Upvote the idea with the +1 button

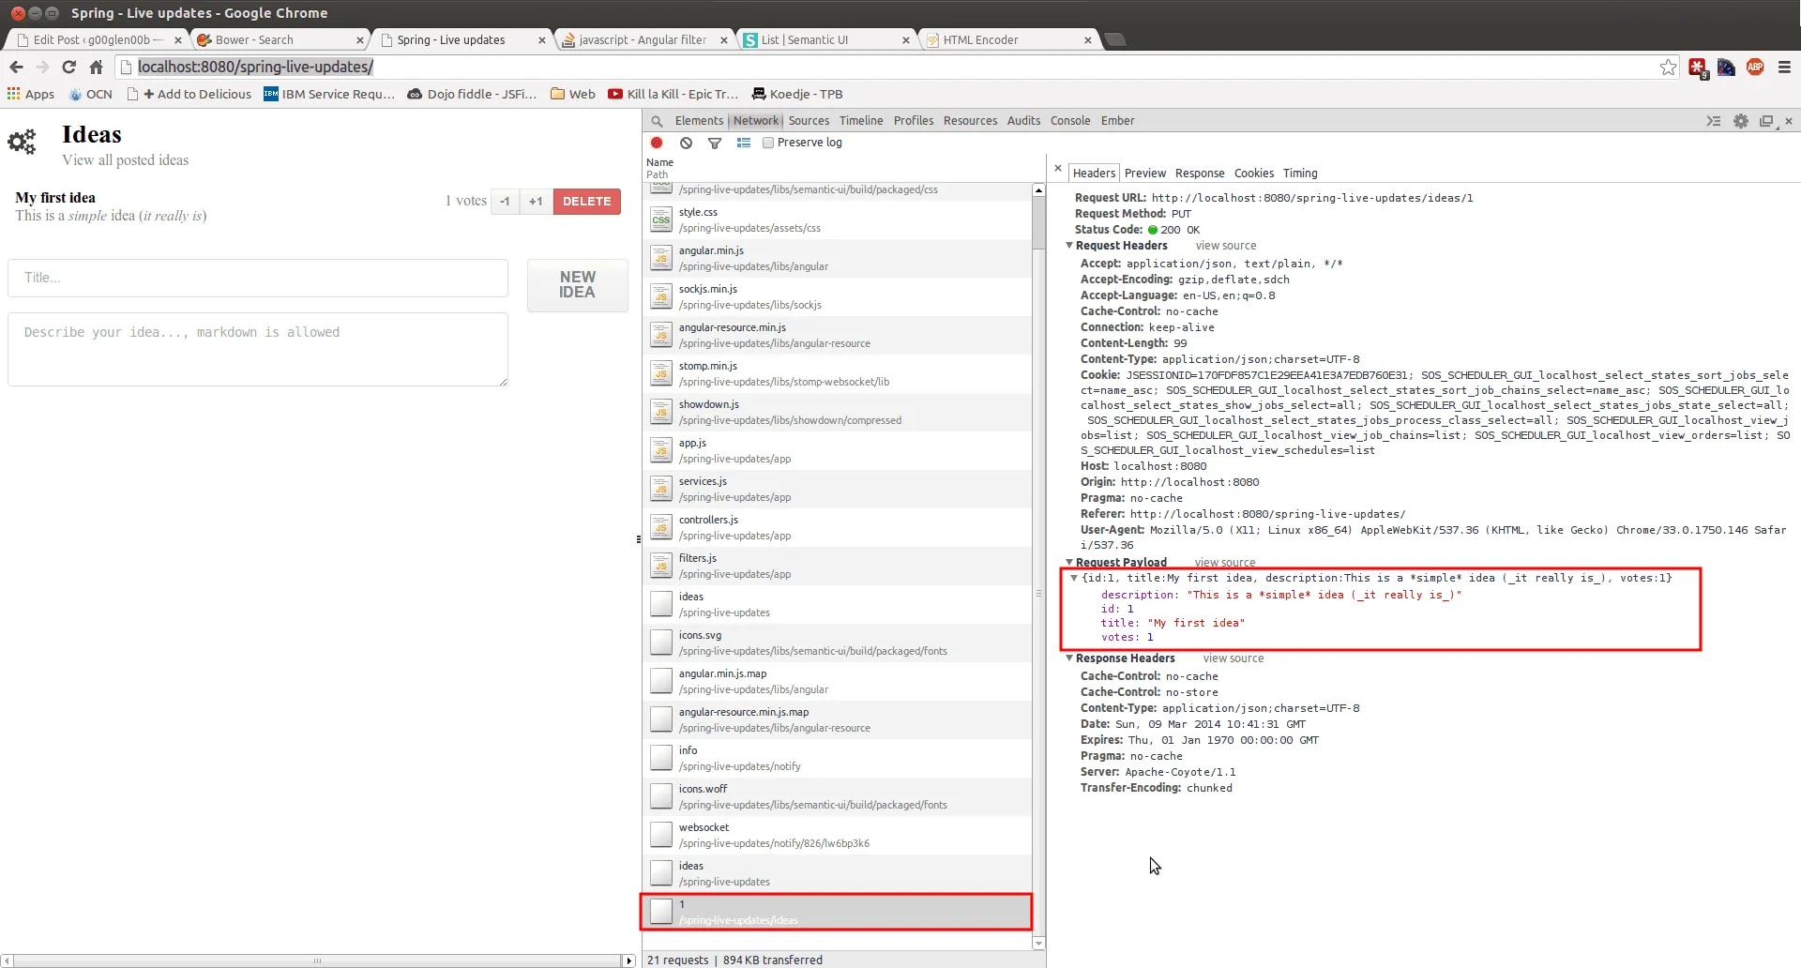point(536,202)
